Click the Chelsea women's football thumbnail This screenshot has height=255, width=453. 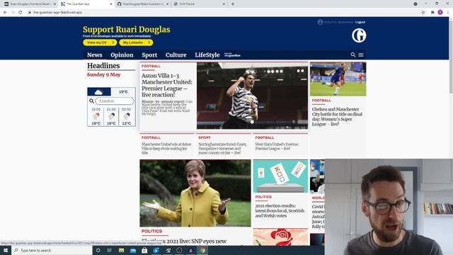click(x=338, y=79)
